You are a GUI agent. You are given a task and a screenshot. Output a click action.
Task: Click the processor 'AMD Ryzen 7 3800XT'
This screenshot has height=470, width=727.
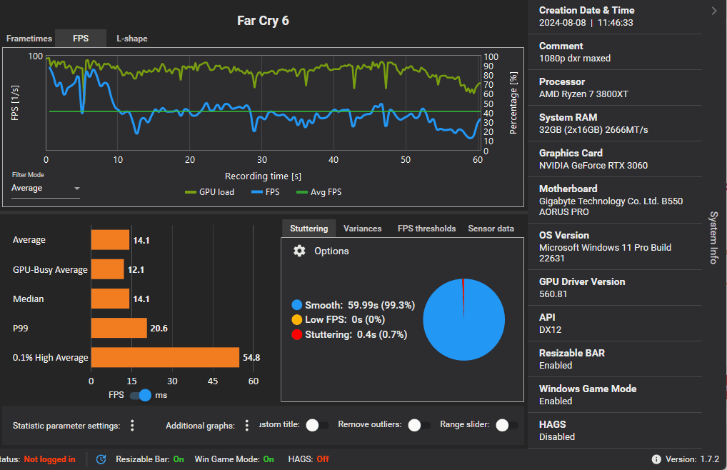tap(583, 94)
